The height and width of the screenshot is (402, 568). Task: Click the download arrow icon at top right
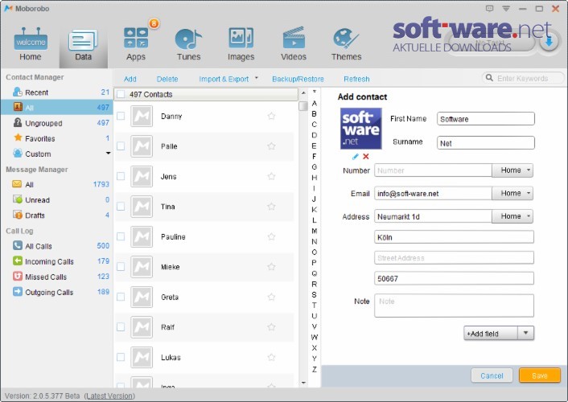(x=549, y=43)
